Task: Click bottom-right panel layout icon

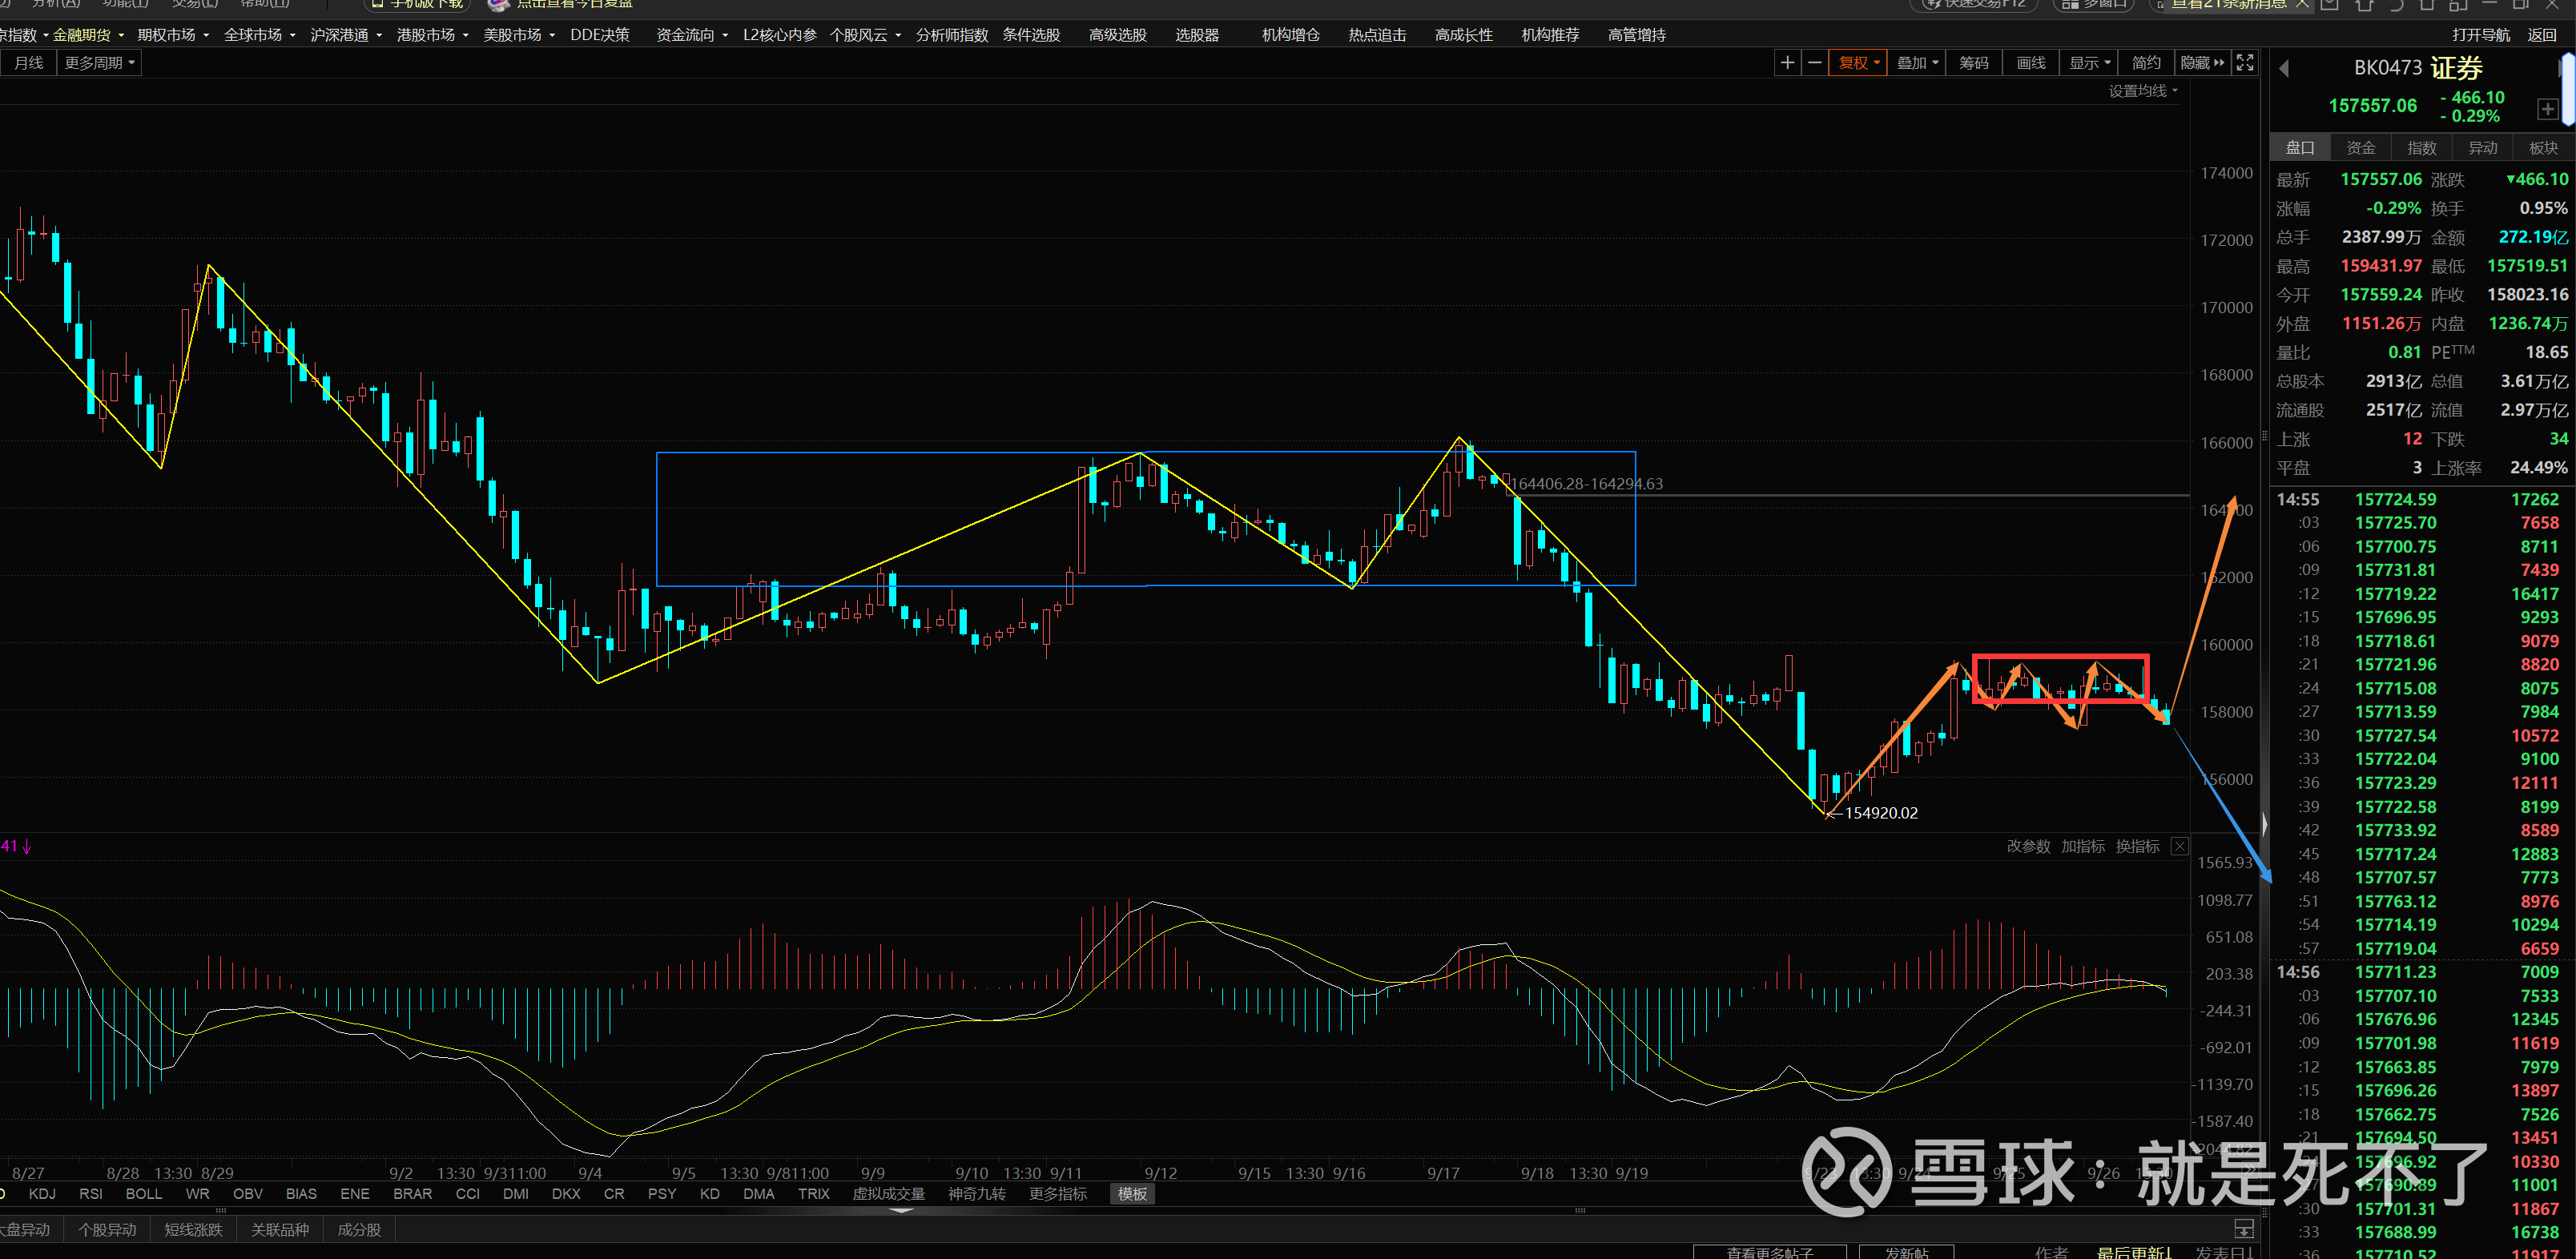Action: click(x=2244, y=1229)
